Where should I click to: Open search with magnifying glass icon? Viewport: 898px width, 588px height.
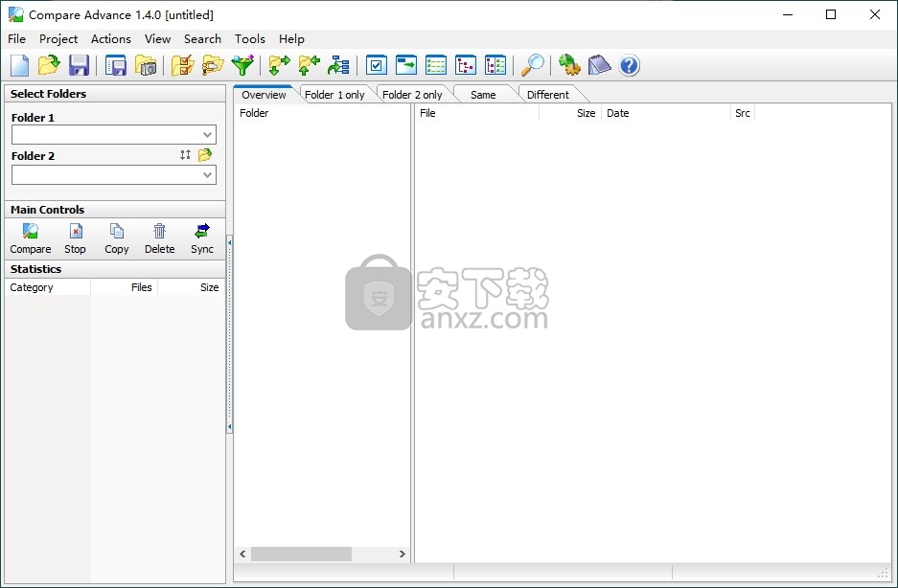click(533, 65)
